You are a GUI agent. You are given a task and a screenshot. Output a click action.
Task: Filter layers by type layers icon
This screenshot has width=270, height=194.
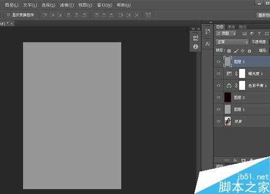pyautogui.click(x=259, y=33)
